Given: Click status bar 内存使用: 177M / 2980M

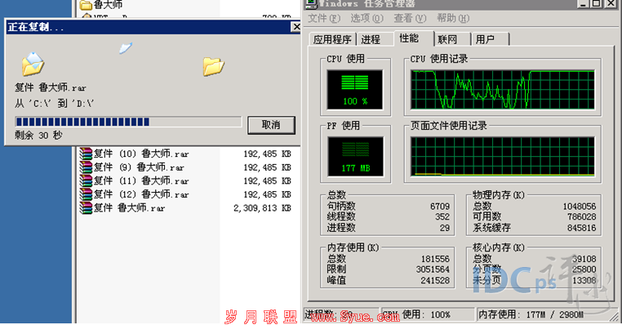Looking at the screenshot, I should [531, 314].
